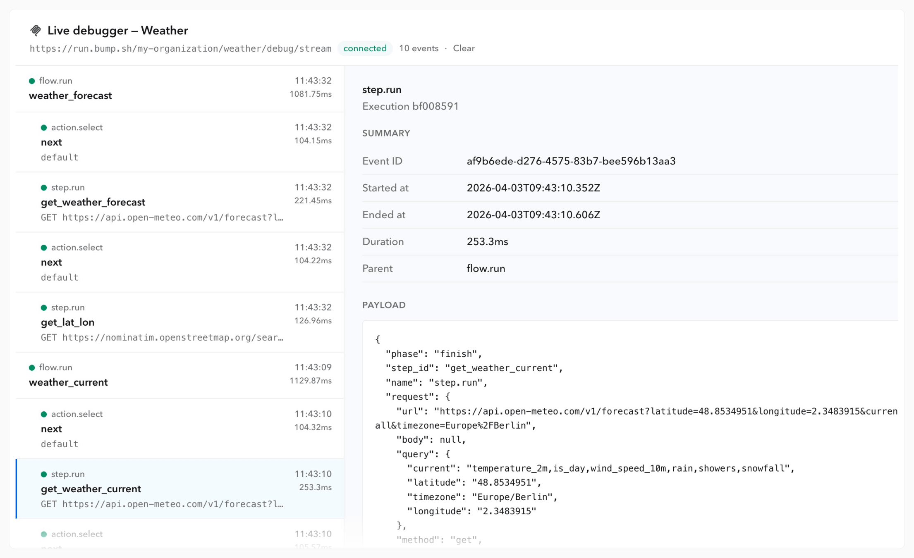Click the green status dot of weather_forecast
Screen dimensions: 914x558
pos(32,81)
